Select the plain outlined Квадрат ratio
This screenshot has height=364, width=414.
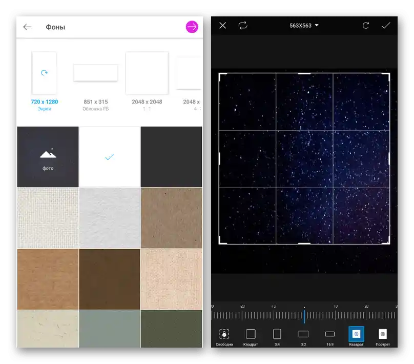point(251,337)
